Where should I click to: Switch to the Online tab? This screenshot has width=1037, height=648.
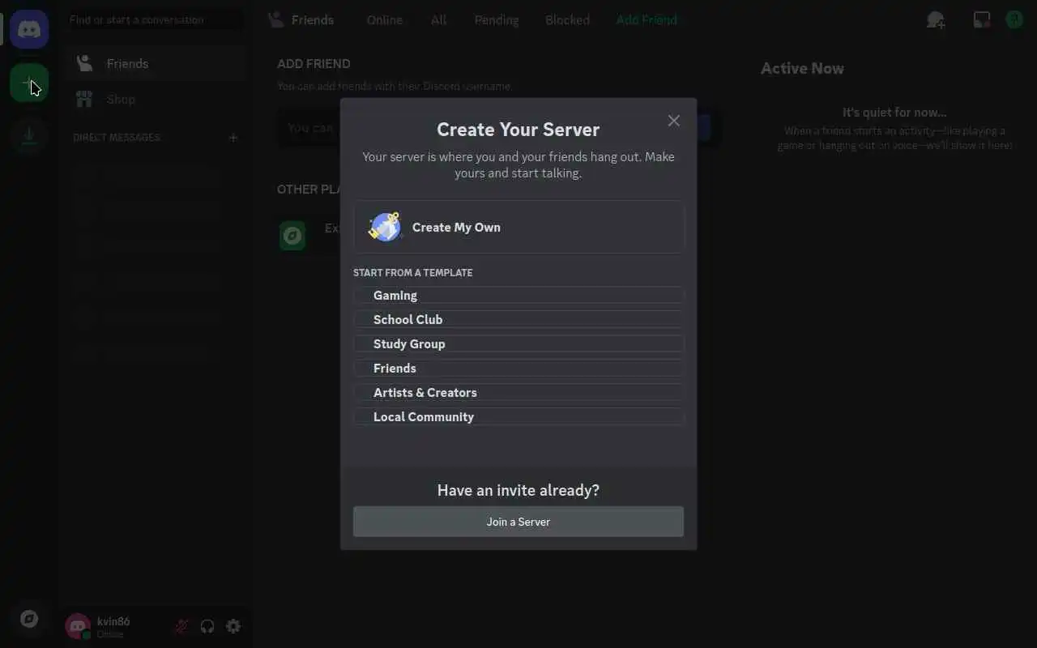pyautogui.click(x=385, y=19)
